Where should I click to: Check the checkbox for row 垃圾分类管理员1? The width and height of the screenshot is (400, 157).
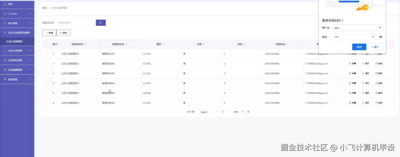click(46, 54)
